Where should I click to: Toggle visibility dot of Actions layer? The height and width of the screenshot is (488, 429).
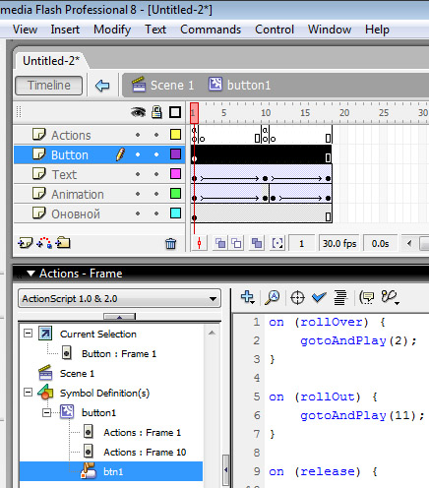138,135
